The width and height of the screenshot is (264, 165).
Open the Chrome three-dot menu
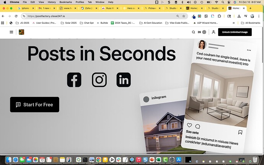point(259,16)
